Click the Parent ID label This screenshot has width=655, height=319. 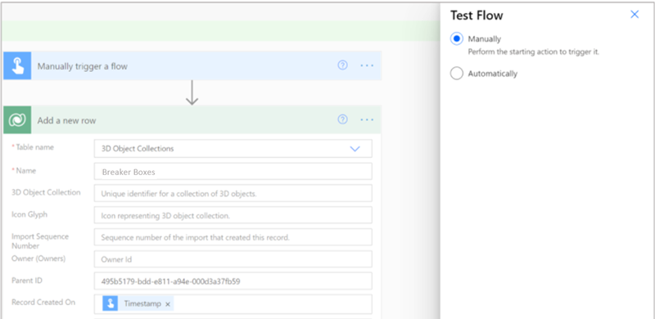[27, 281]
